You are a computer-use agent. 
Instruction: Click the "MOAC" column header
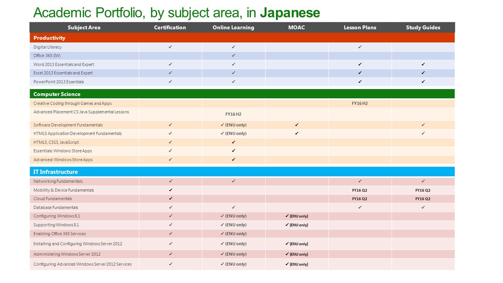point(296,27)
